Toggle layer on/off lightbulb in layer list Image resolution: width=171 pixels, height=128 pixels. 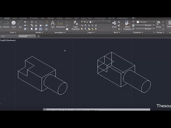(x=82, y=22)
